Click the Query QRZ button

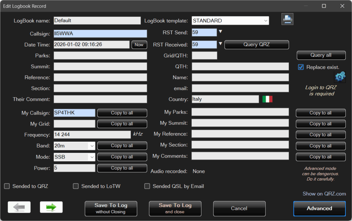click(x=256, y=45)
